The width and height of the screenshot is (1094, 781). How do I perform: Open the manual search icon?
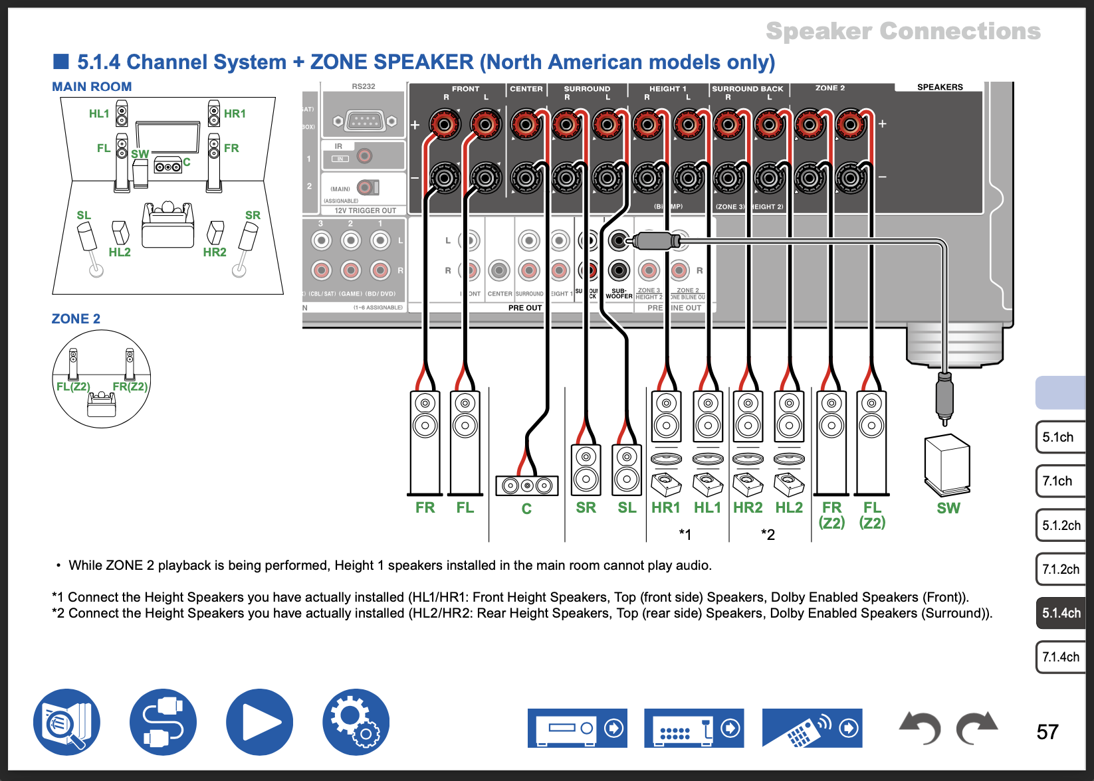66,723
